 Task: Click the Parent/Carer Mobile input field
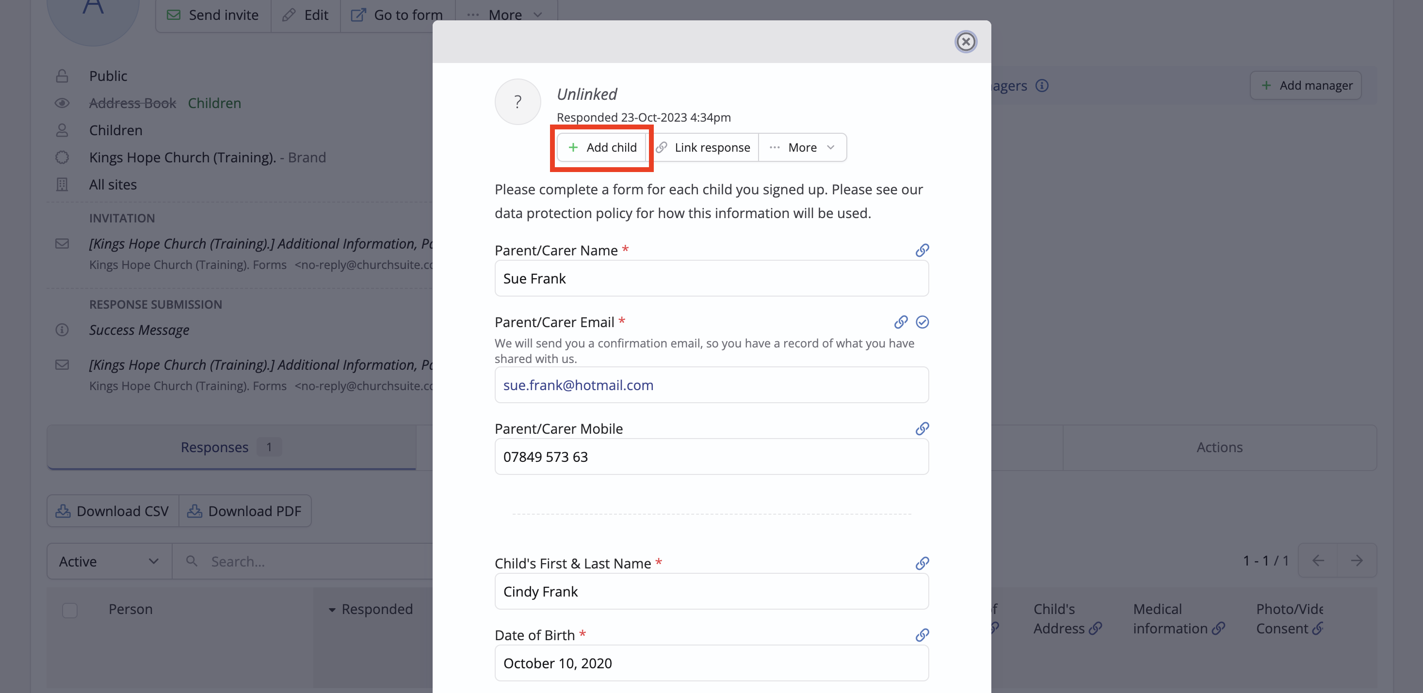point(711,457)
